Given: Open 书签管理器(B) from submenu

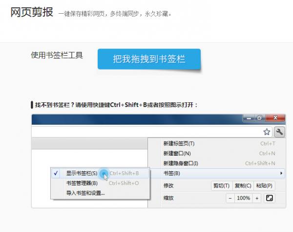Looking at the screenshot, I should (100, 183).
